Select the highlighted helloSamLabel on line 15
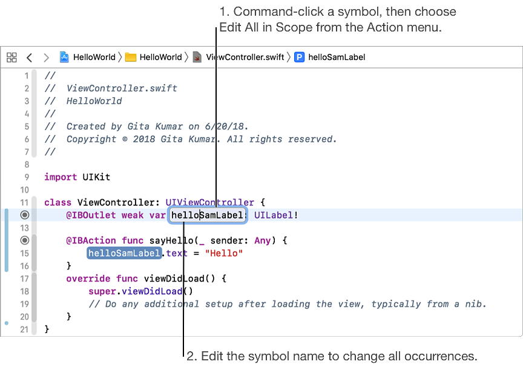Screen dimensions: 523x367 (x=124, y=253)
